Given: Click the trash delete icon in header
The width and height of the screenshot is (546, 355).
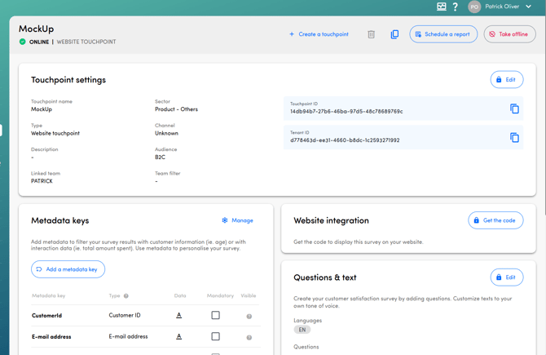Looking at the screenshot, I should click(x=371, y=34).
